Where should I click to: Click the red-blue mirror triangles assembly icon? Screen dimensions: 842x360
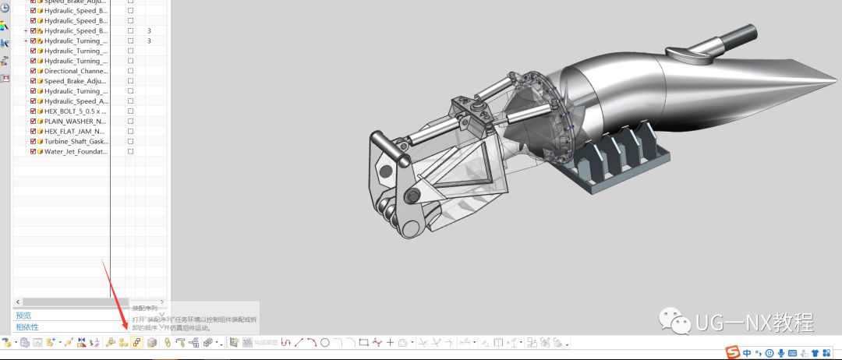(82, 342)
